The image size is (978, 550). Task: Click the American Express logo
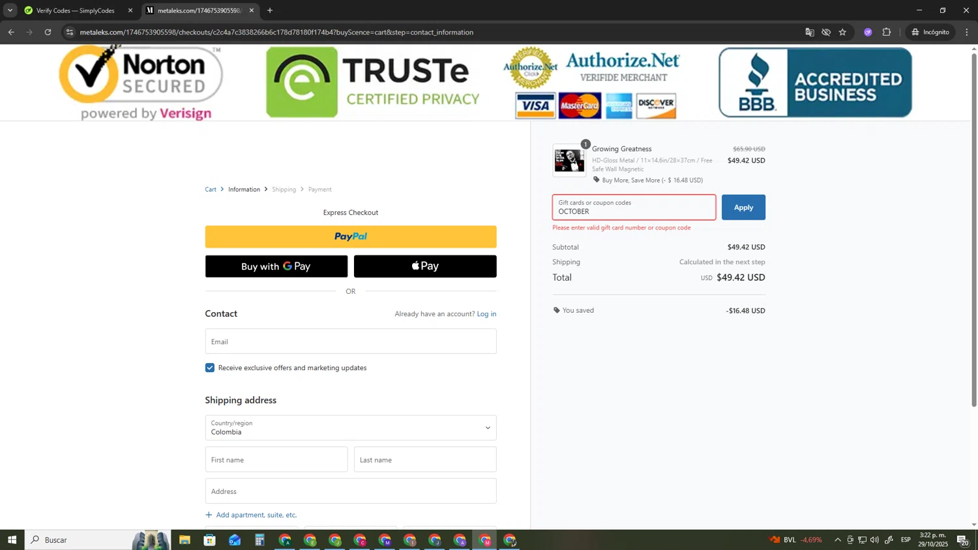[619, 106]
